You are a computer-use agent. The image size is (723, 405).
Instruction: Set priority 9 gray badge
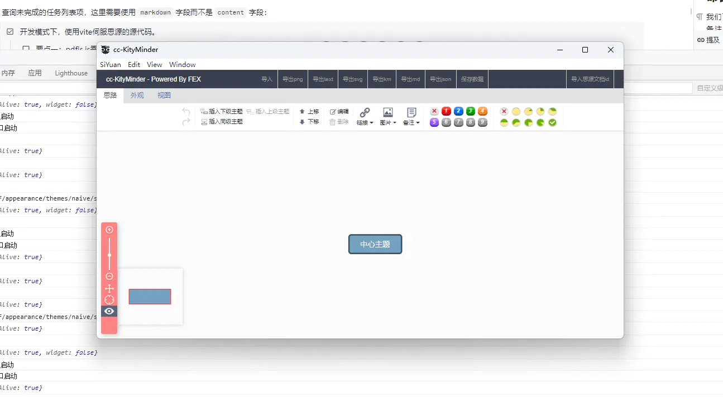click(483, 122)
